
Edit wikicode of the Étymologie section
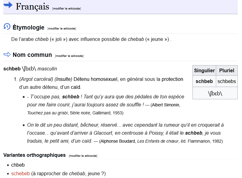[x=62, y=29]
